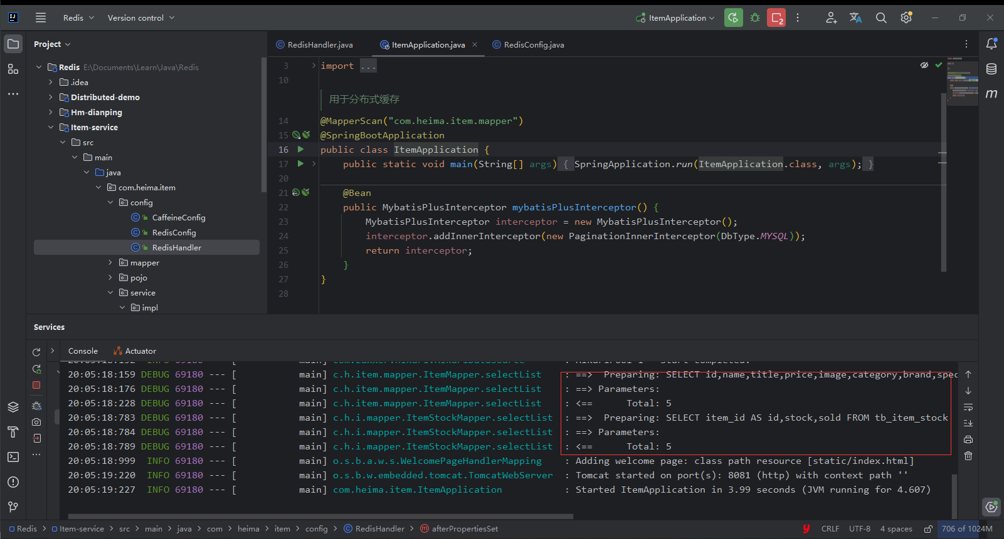Open the translation tool icon
The image size is (1004, 539).
point(856,18)
